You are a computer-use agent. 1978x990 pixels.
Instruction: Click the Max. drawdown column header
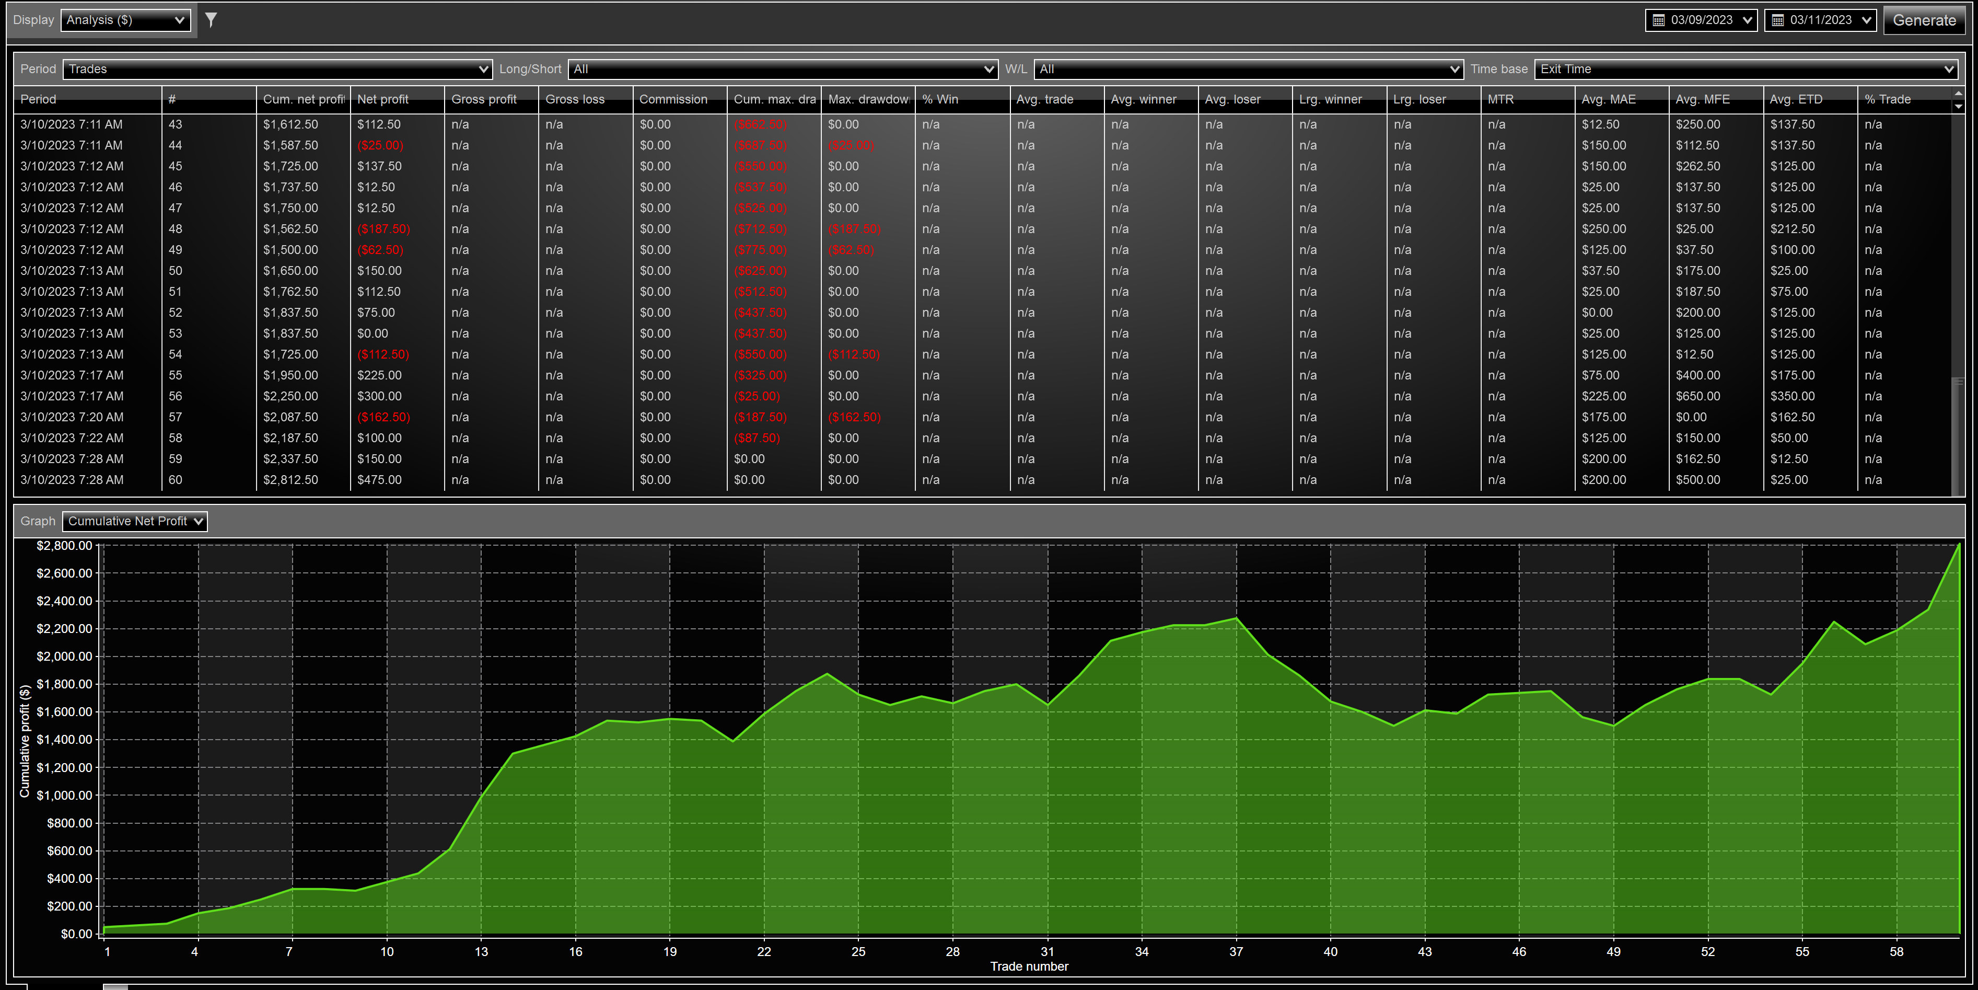pos(868,99)
